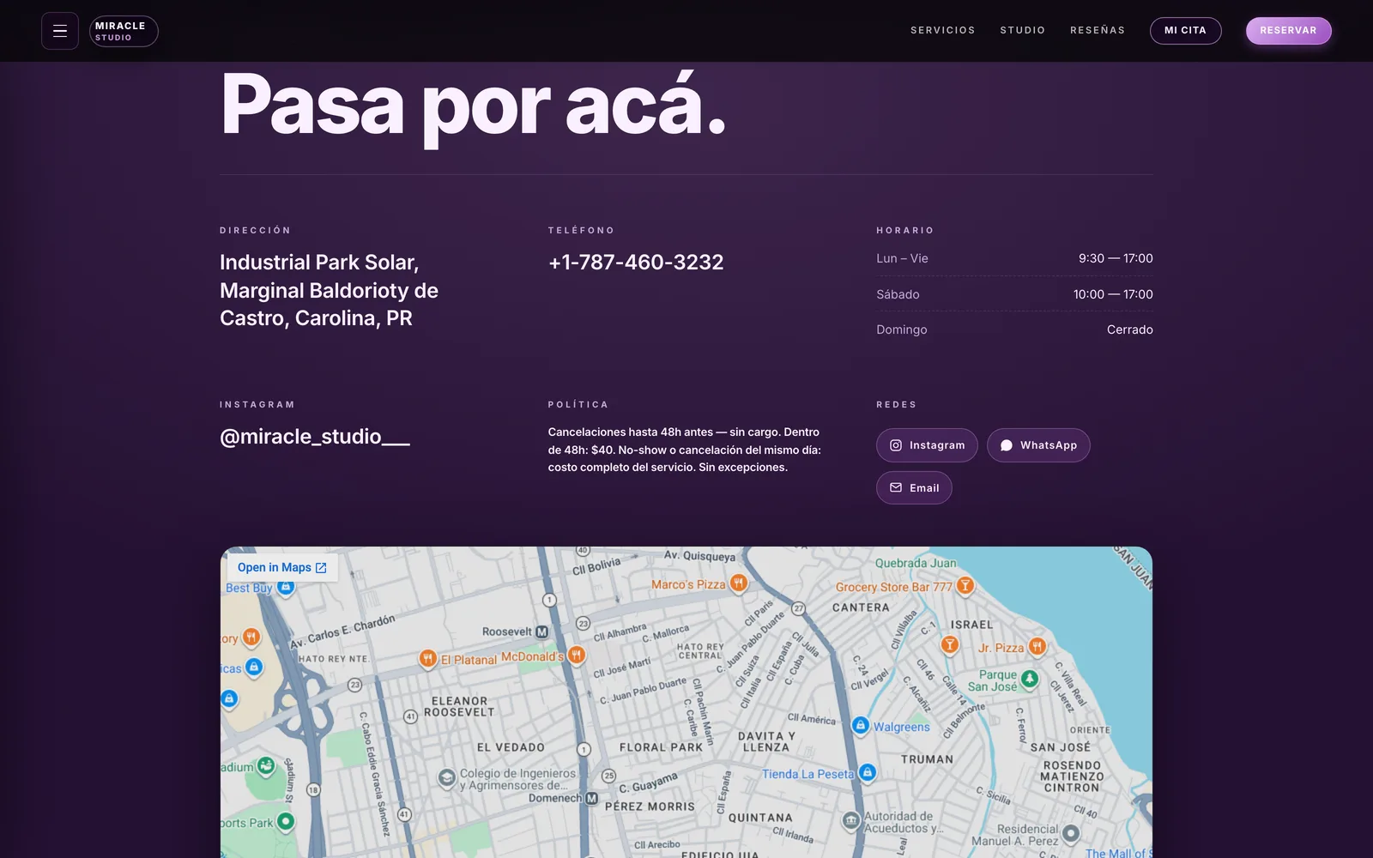Click the TRUMAN neighborhood label

(x=927, y=759)
